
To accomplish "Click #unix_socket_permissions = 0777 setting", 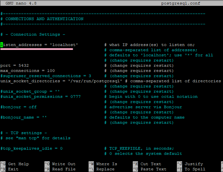I will [41, 97].
